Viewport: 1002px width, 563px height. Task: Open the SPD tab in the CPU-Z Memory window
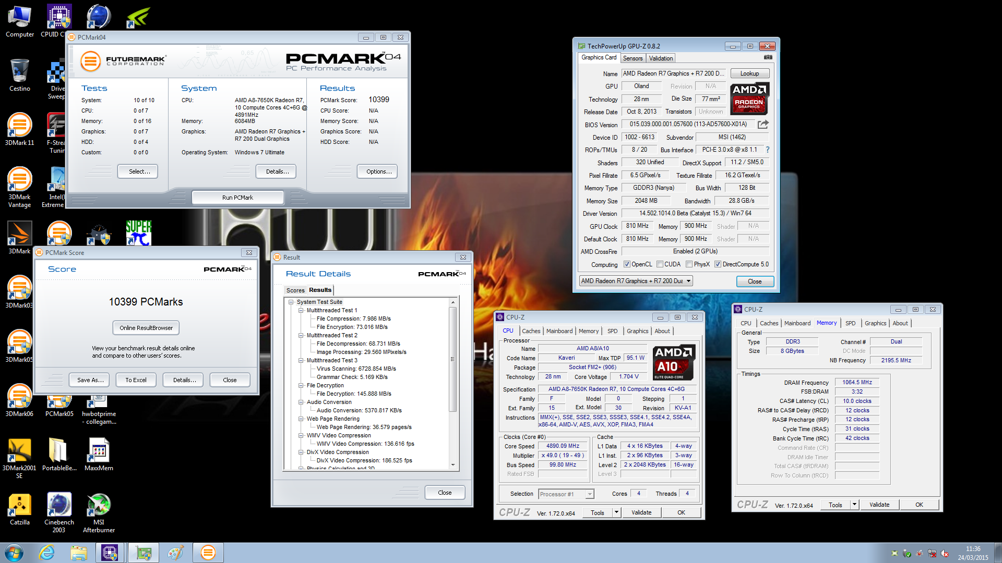[x=850, y=323]
